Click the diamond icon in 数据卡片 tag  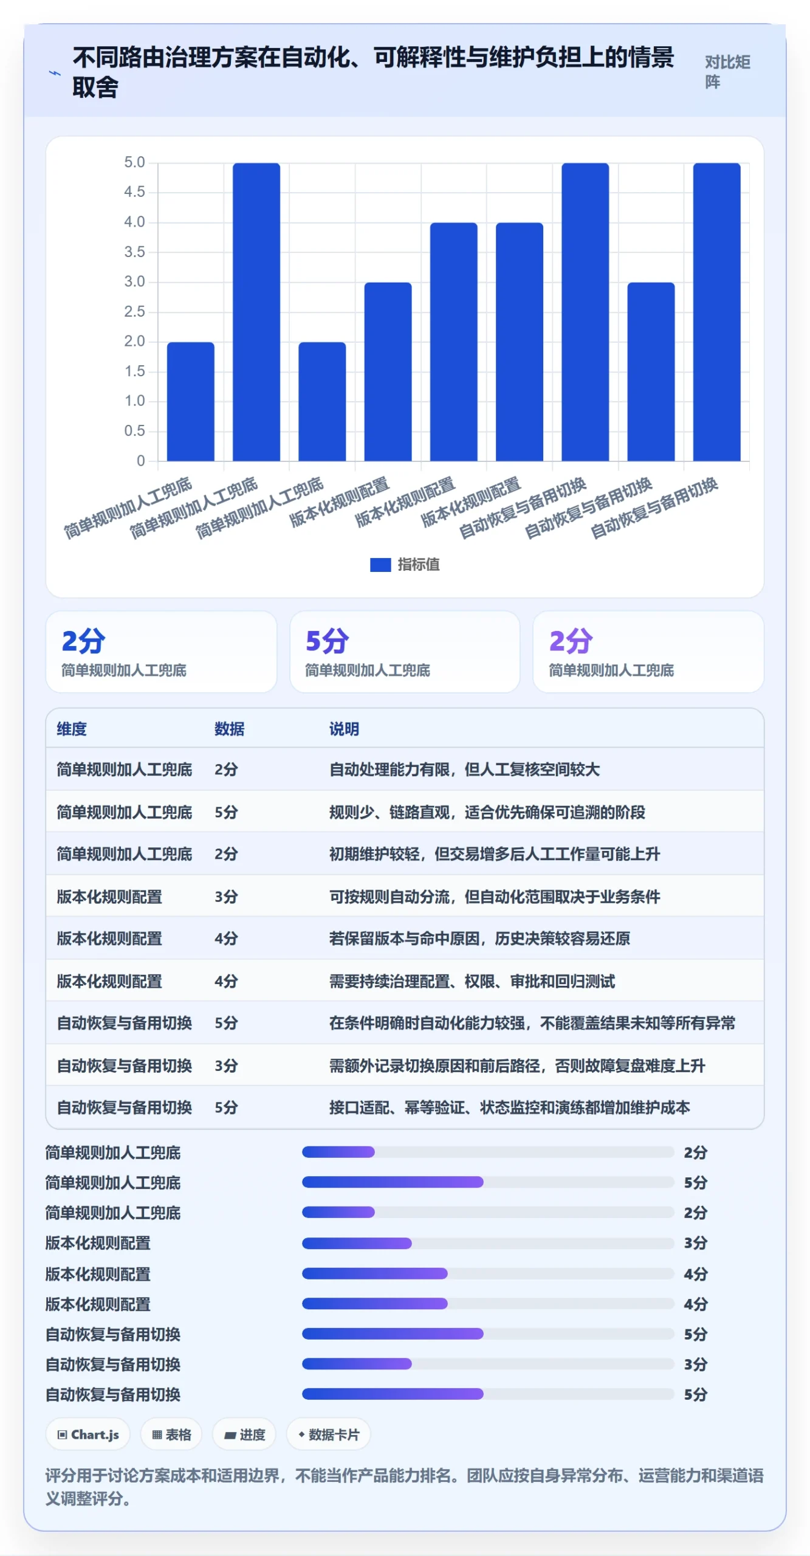[301, 1434]
